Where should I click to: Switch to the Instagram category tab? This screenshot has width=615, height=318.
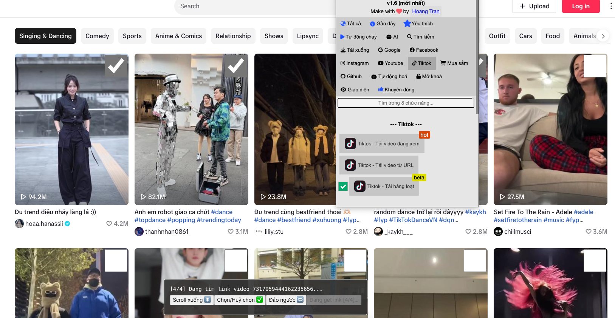click(355, 63)
